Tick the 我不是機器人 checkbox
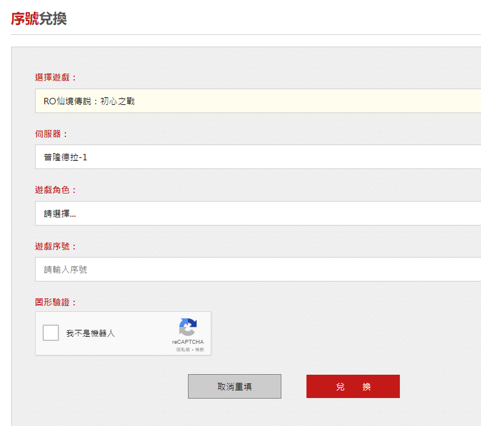This screenshot has height=426, width=481. pyautogui.click(x=51, y=333)
